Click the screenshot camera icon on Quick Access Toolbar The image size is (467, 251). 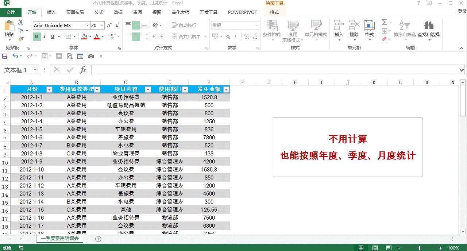pyautogui.click(x=91, y=57)
